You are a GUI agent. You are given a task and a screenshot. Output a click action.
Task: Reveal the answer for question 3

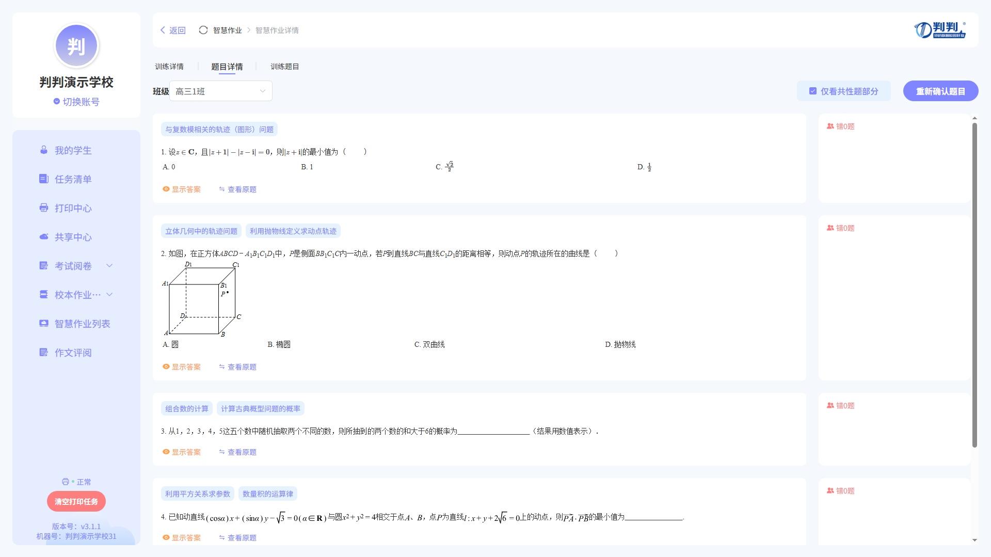(182, 452)
